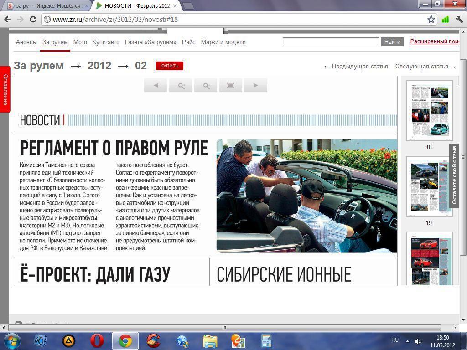467x350 pixels.
Task: Open Opera browser from the taskbar
Action: pos(97,340)
